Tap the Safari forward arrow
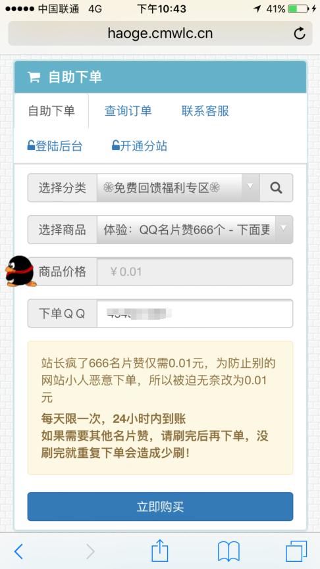This screenshot has height=569, width=320. point(90,552)
